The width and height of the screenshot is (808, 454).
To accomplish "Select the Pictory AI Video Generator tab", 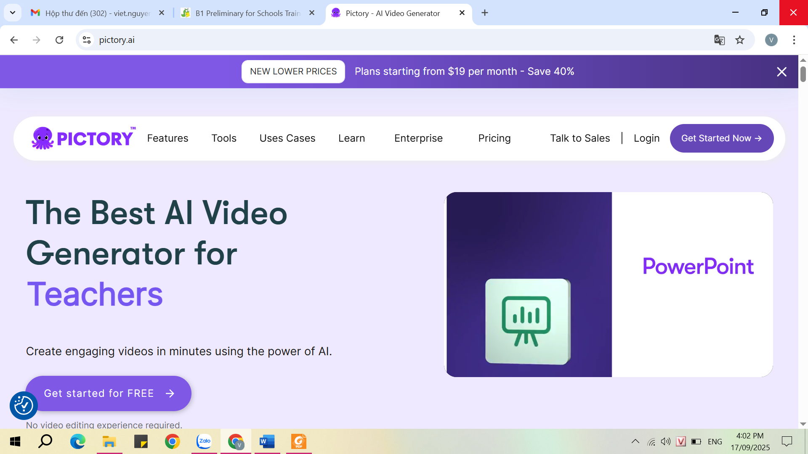I will (392, 13).
